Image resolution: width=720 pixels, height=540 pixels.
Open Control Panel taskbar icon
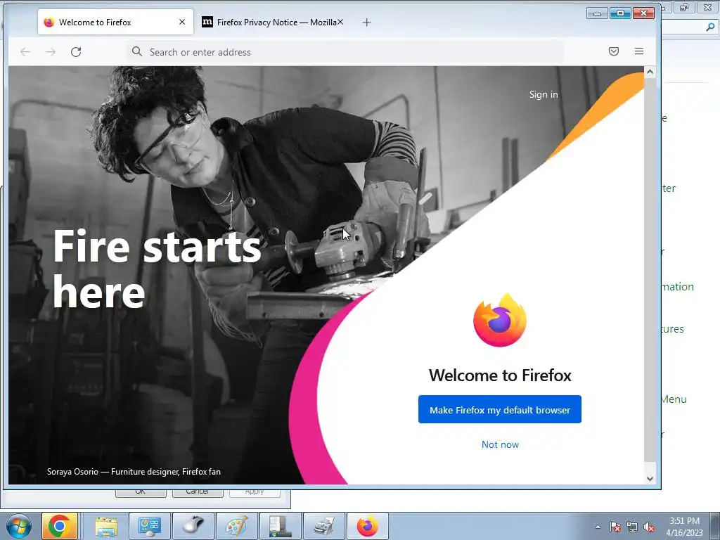149,526
